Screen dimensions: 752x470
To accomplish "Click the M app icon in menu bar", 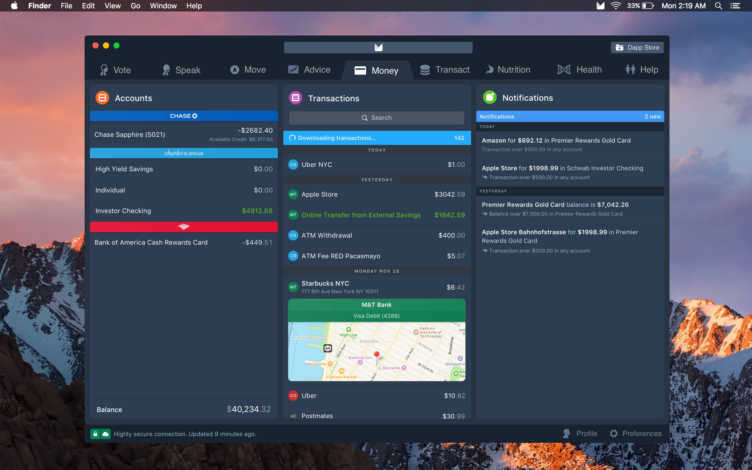I will 600,5.
